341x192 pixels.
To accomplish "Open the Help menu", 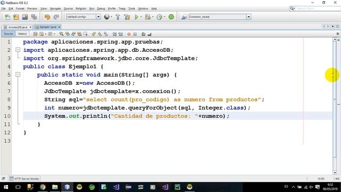I will (154, 9).
